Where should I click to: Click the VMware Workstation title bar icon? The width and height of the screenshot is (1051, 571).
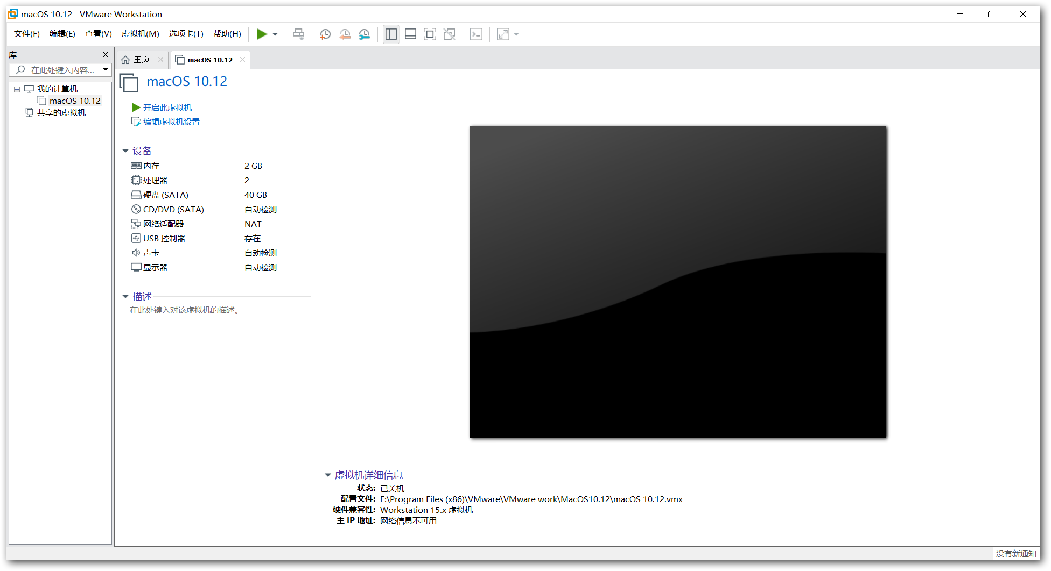pos(13,14)
